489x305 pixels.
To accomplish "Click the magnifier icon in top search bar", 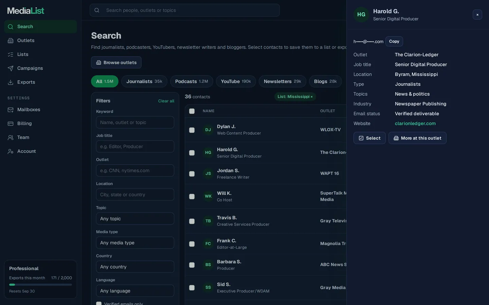I will (97, 10).
